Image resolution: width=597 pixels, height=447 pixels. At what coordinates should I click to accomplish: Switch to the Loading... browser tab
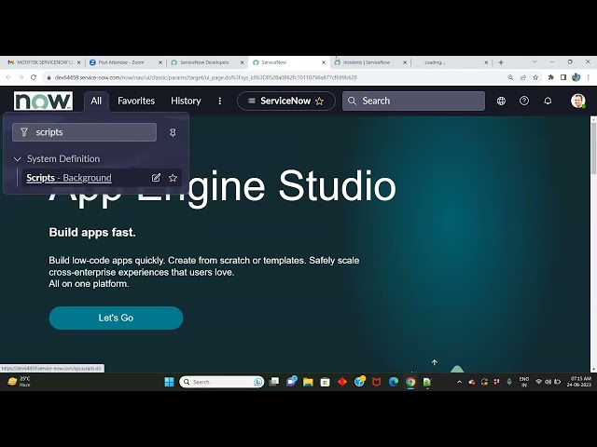click(x=450, y=62)
